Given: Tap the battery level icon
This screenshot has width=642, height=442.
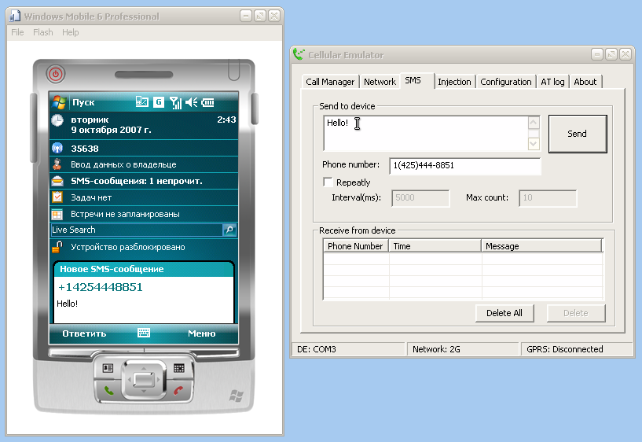Looking at the screenshot, I should click(x=207, y=102).
